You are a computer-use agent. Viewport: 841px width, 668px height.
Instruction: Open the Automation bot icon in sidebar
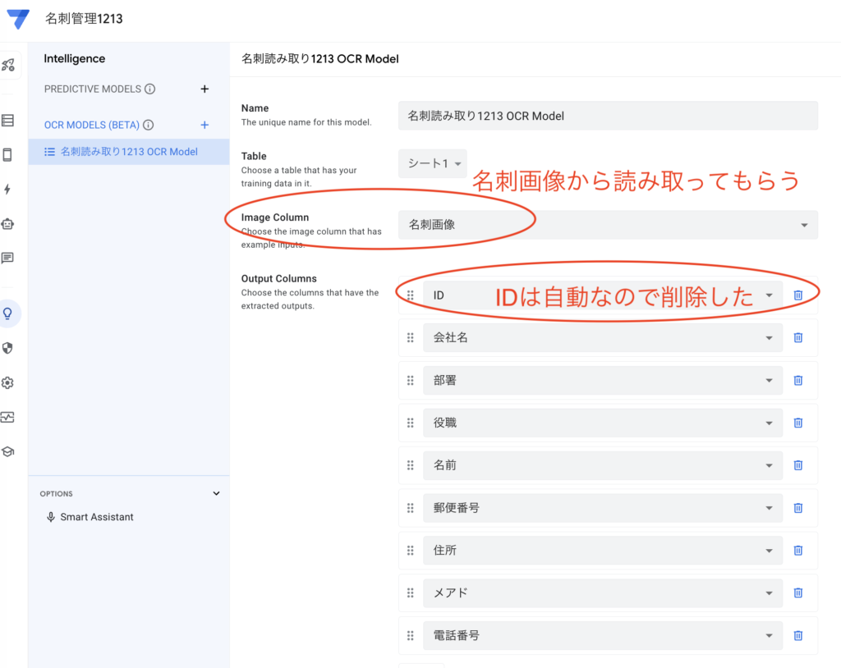[x=8, y=224]
